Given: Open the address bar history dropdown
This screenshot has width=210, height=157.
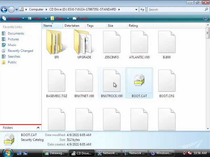Looking at the screenshot, I should tap(136, 10).
